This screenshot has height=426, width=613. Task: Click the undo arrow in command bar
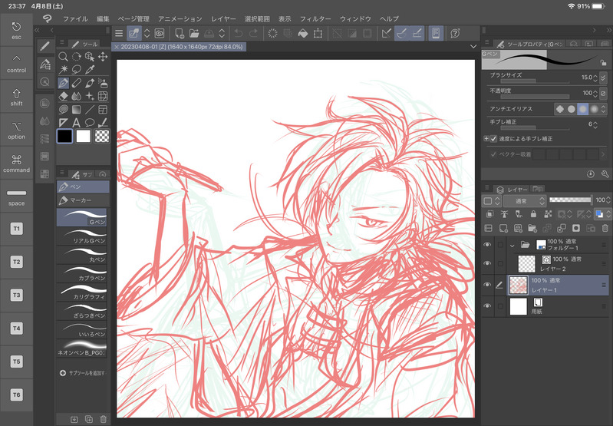(x=238, y=34)
